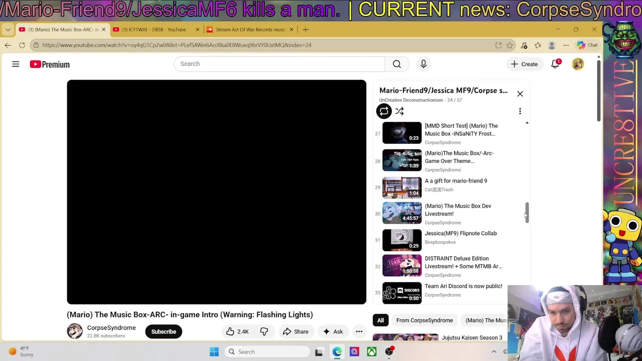
Task: Open browser settings and more menu
Action: coord(566,45)
